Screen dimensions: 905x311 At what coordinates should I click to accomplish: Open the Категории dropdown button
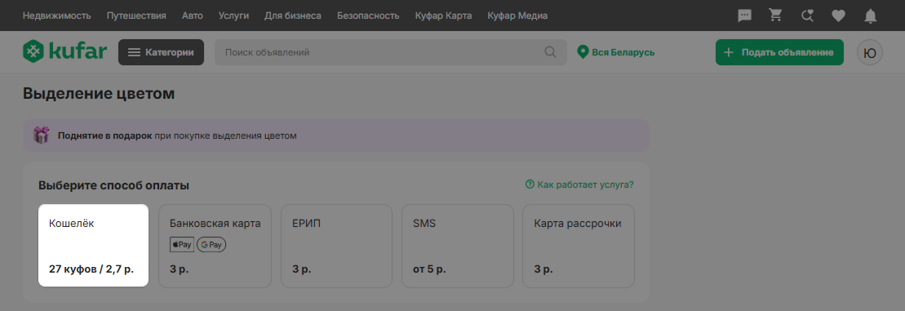click(x=161, y=52)
